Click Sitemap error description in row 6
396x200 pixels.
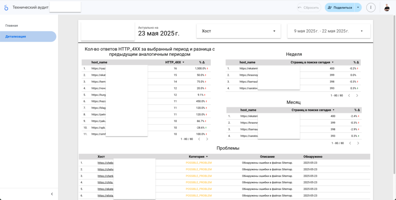coord(267,195)
